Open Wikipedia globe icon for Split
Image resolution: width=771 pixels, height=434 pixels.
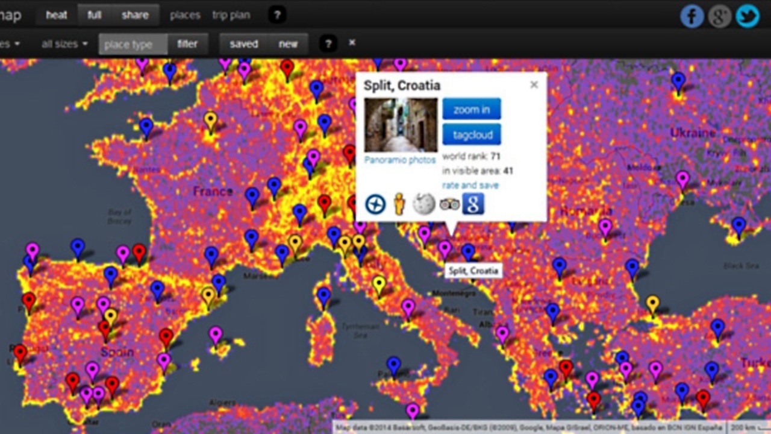[x=424, y=204]
